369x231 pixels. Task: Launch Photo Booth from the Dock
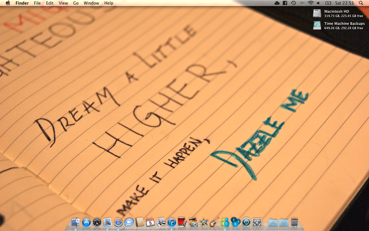[182, 222]
